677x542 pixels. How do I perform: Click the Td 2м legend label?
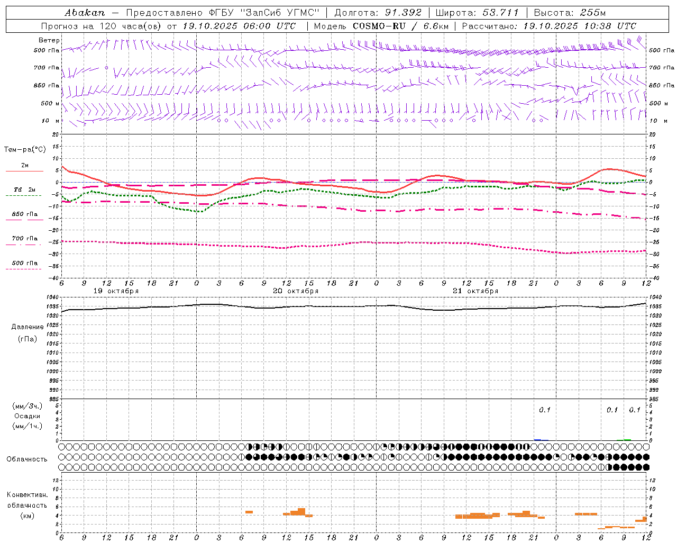pyautogui.click(x=25, y=189)
